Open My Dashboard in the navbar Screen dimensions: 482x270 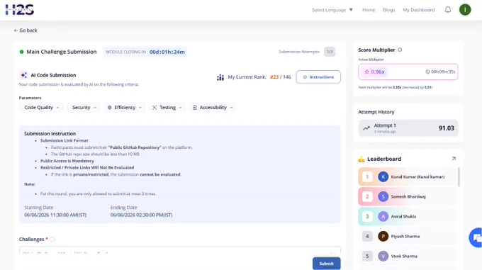click(x=419, y=10)
